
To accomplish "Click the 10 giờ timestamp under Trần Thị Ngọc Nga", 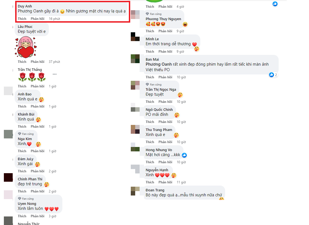I will [181, 102].
